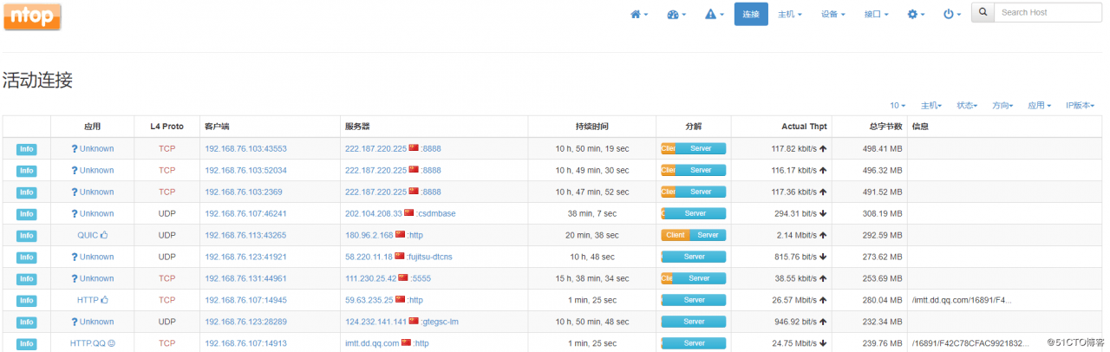Open the 方向 filter dropdown
The height and width of the screenshot is (352, 1110).
point(1002,106)
